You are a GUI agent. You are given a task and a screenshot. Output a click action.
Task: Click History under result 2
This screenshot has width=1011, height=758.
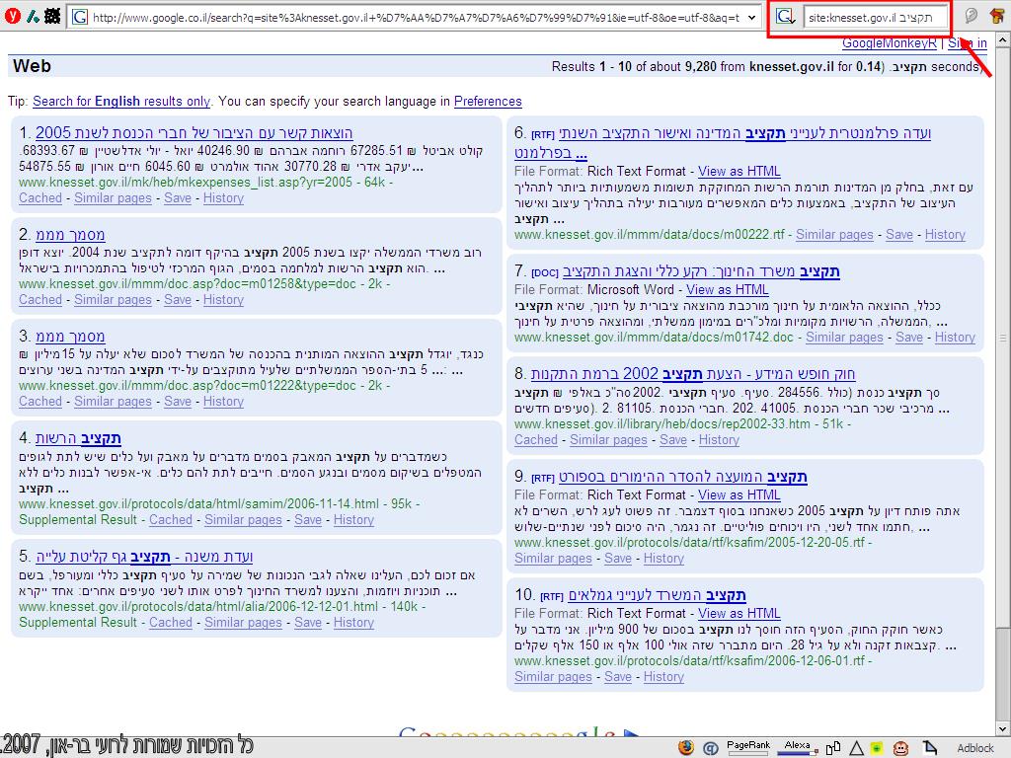coord(223,300)
